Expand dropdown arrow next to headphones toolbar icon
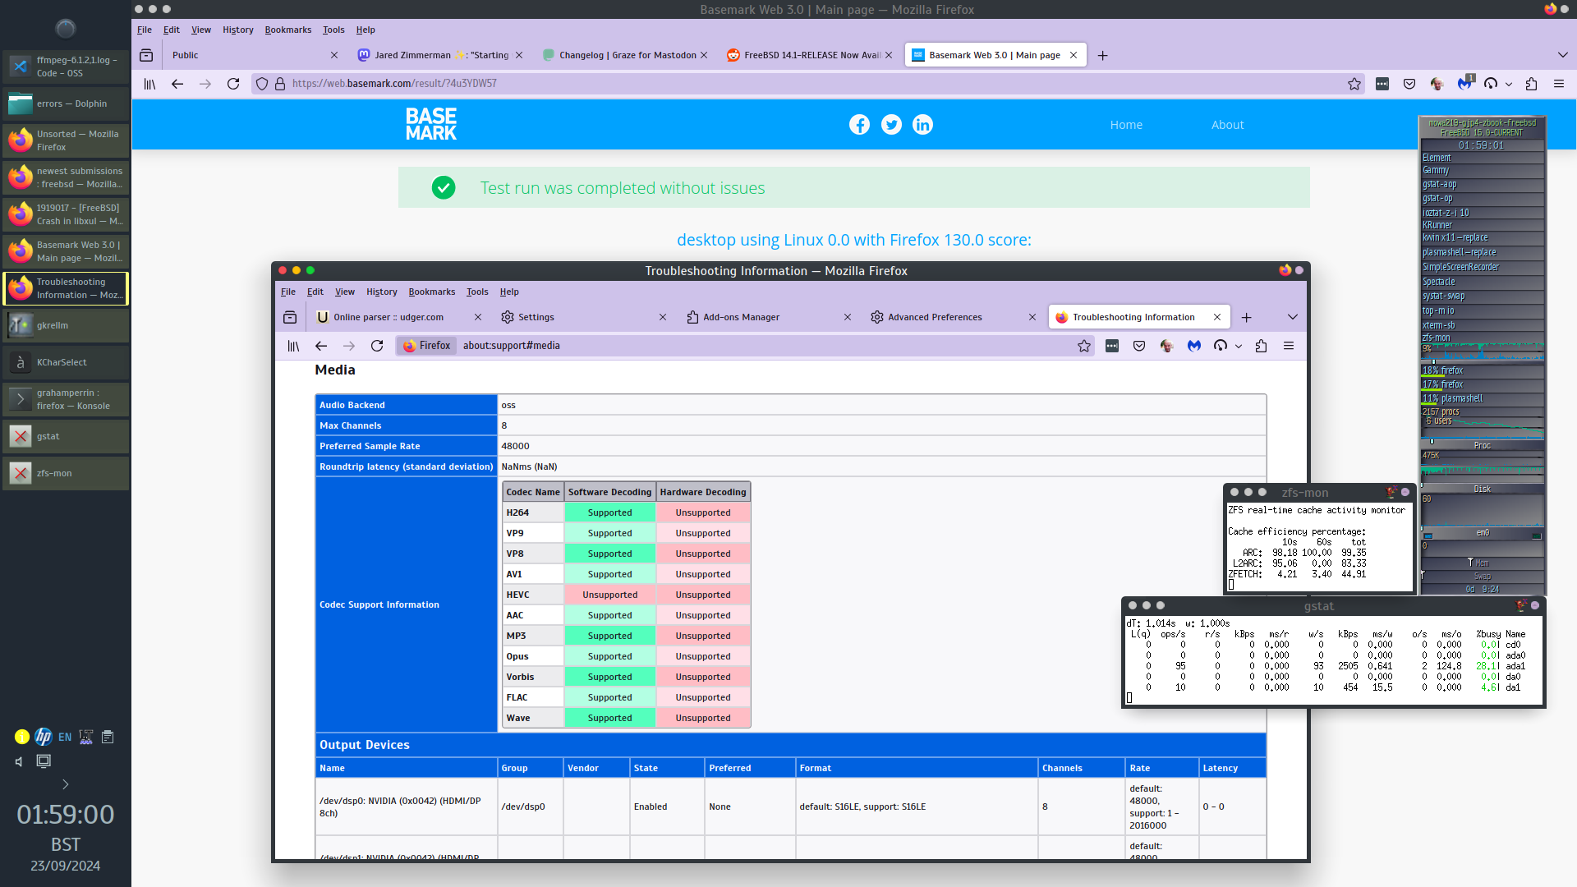The image size is (1577, 887). coord(1509,84)
